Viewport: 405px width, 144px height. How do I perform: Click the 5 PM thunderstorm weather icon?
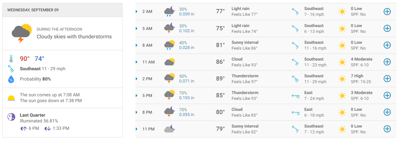[x=170, y=95]
